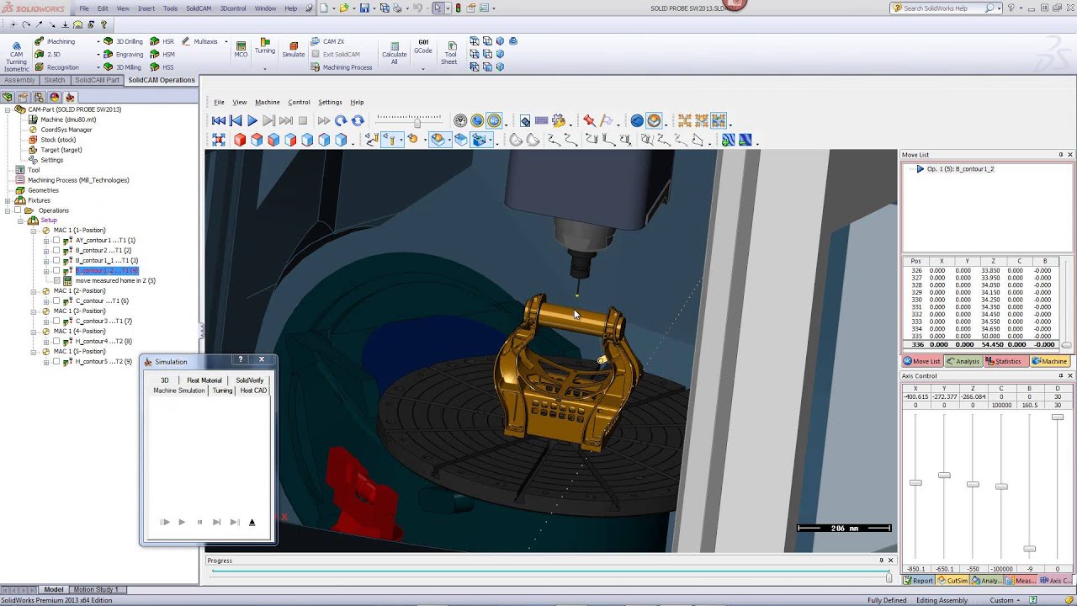The image size is (1077, 606).
Task: Open the simulator Machine menu
Action: click(268, 102)
